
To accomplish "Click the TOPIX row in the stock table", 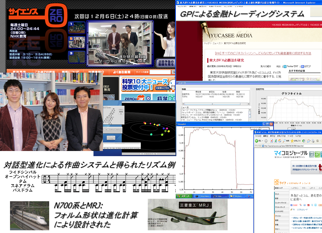I will (x=212, y=97).
